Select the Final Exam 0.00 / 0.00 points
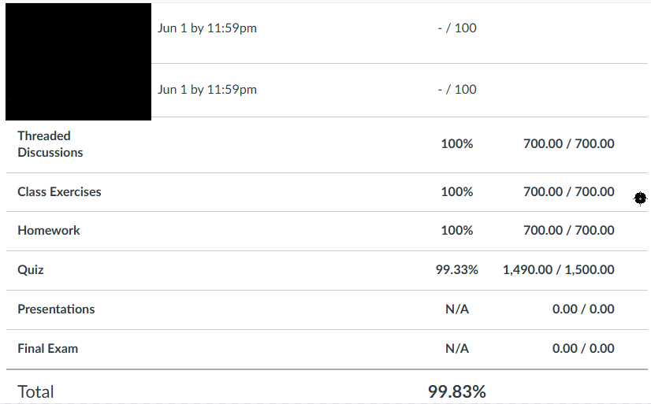 pyautogui.click(x=583, y=348)
